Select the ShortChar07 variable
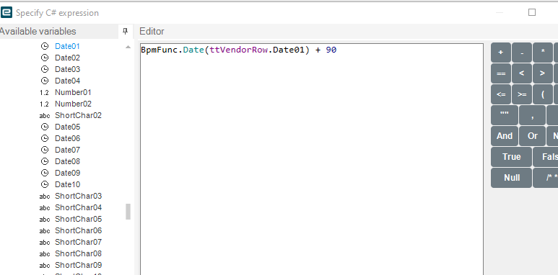The image size is (558, 275). click(x=78, y=242)
